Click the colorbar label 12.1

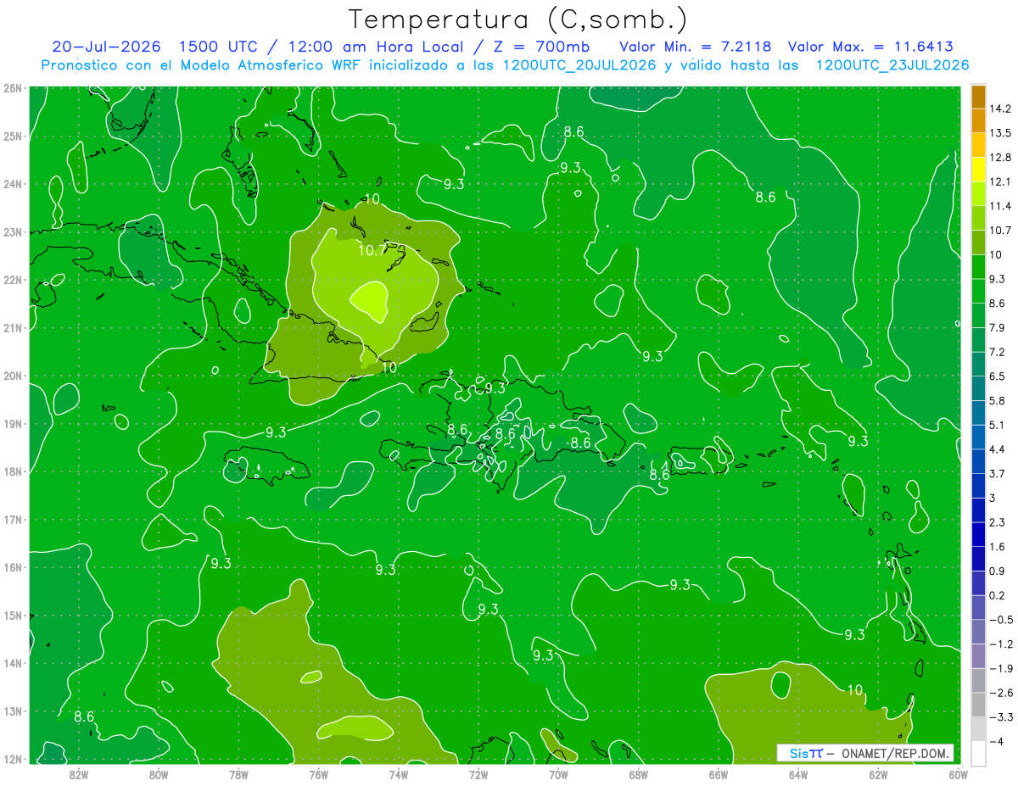[x=999, y=181]
